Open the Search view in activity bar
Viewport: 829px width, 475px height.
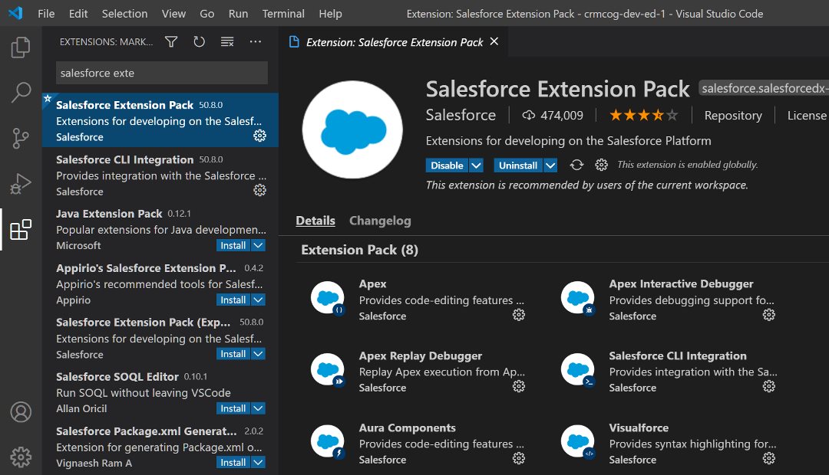(x=21, y=93)
